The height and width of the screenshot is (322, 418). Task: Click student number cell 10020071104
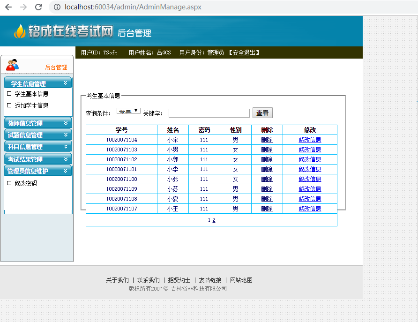click(121, 140)
